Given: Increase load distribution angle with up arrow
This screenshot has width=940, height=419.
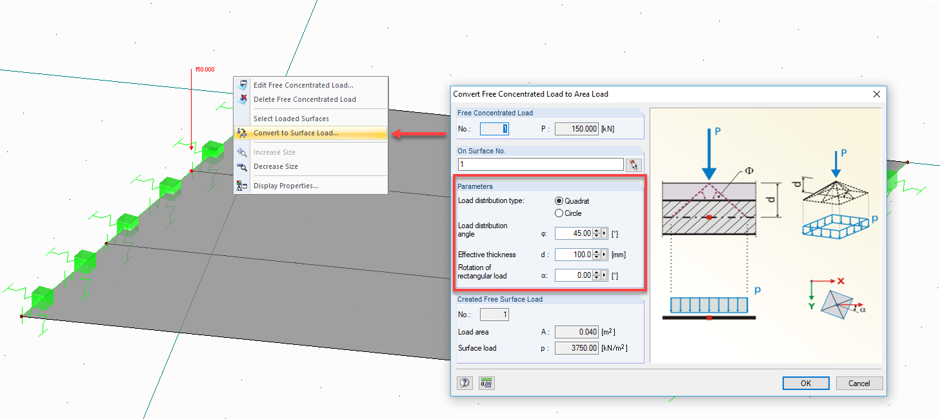Looking at the screenshot, I should (596, 231).
